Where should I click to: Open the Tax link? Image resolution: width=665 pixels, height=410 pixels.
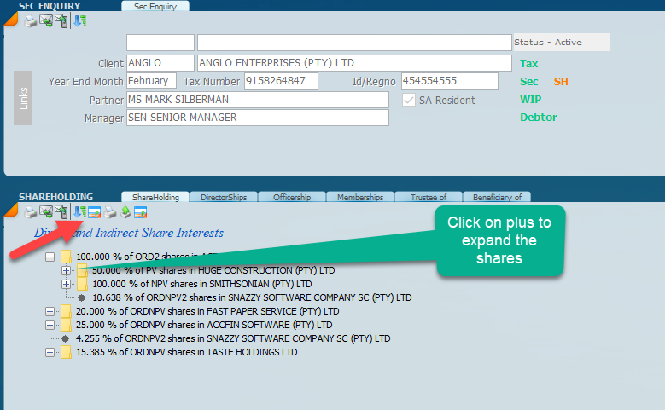click(529, 63)
